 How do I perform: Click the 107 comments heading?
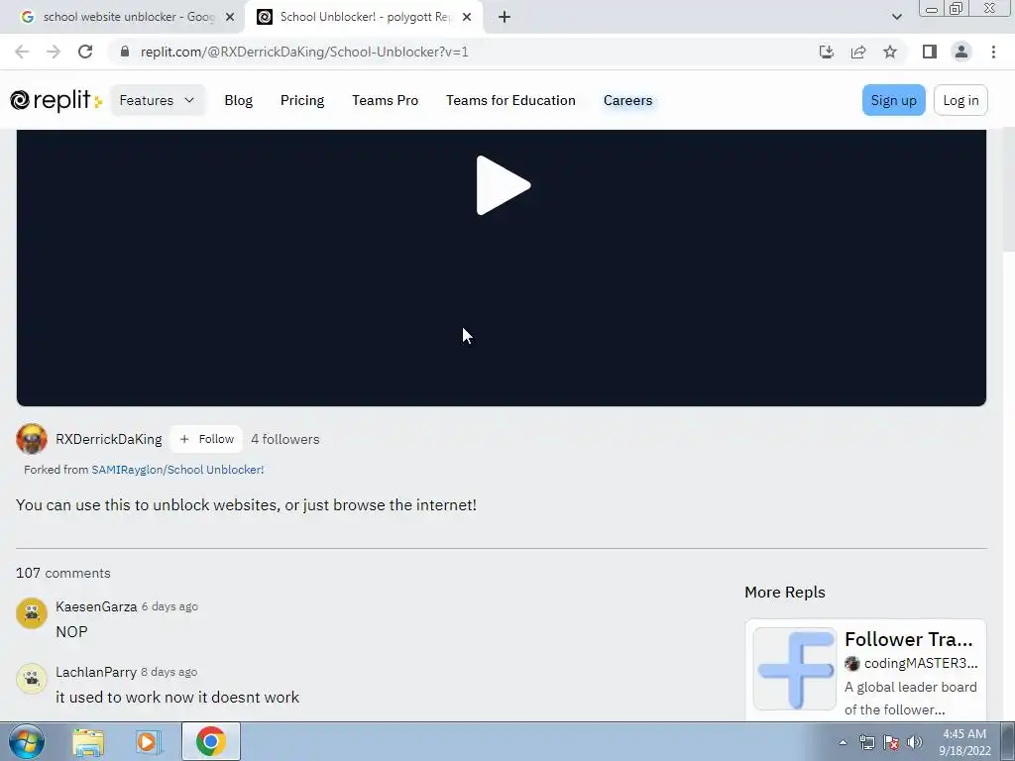pos(63,573)
